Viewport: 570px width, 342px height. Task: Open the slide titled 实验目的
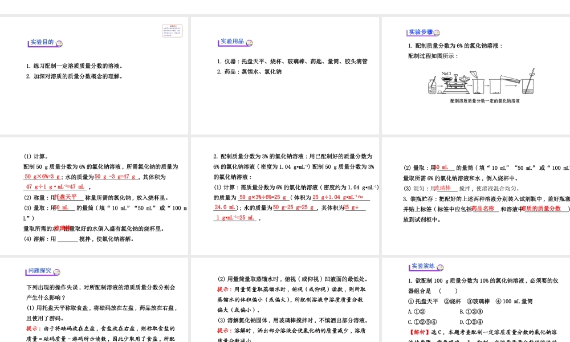click(x=94, y=76)
